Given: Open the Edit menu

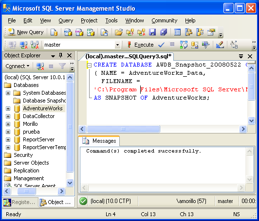Looking at the screenshot, I should [x=28, y=20].
